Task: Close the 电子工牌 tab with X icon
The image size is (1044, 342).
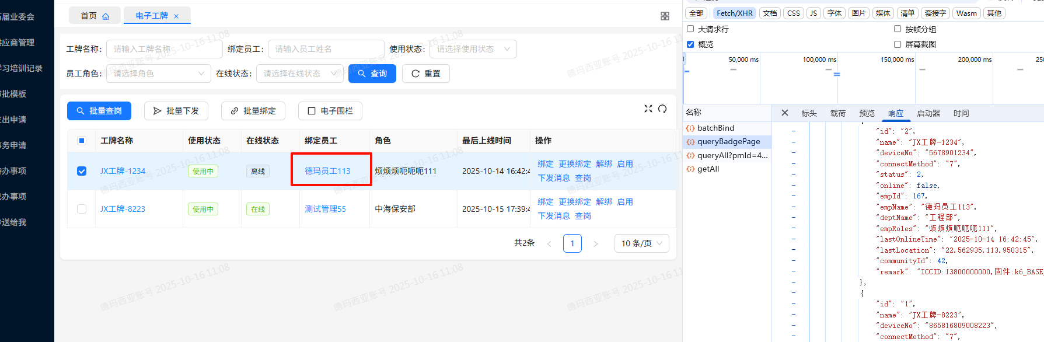Action: [x=176, y=16]
